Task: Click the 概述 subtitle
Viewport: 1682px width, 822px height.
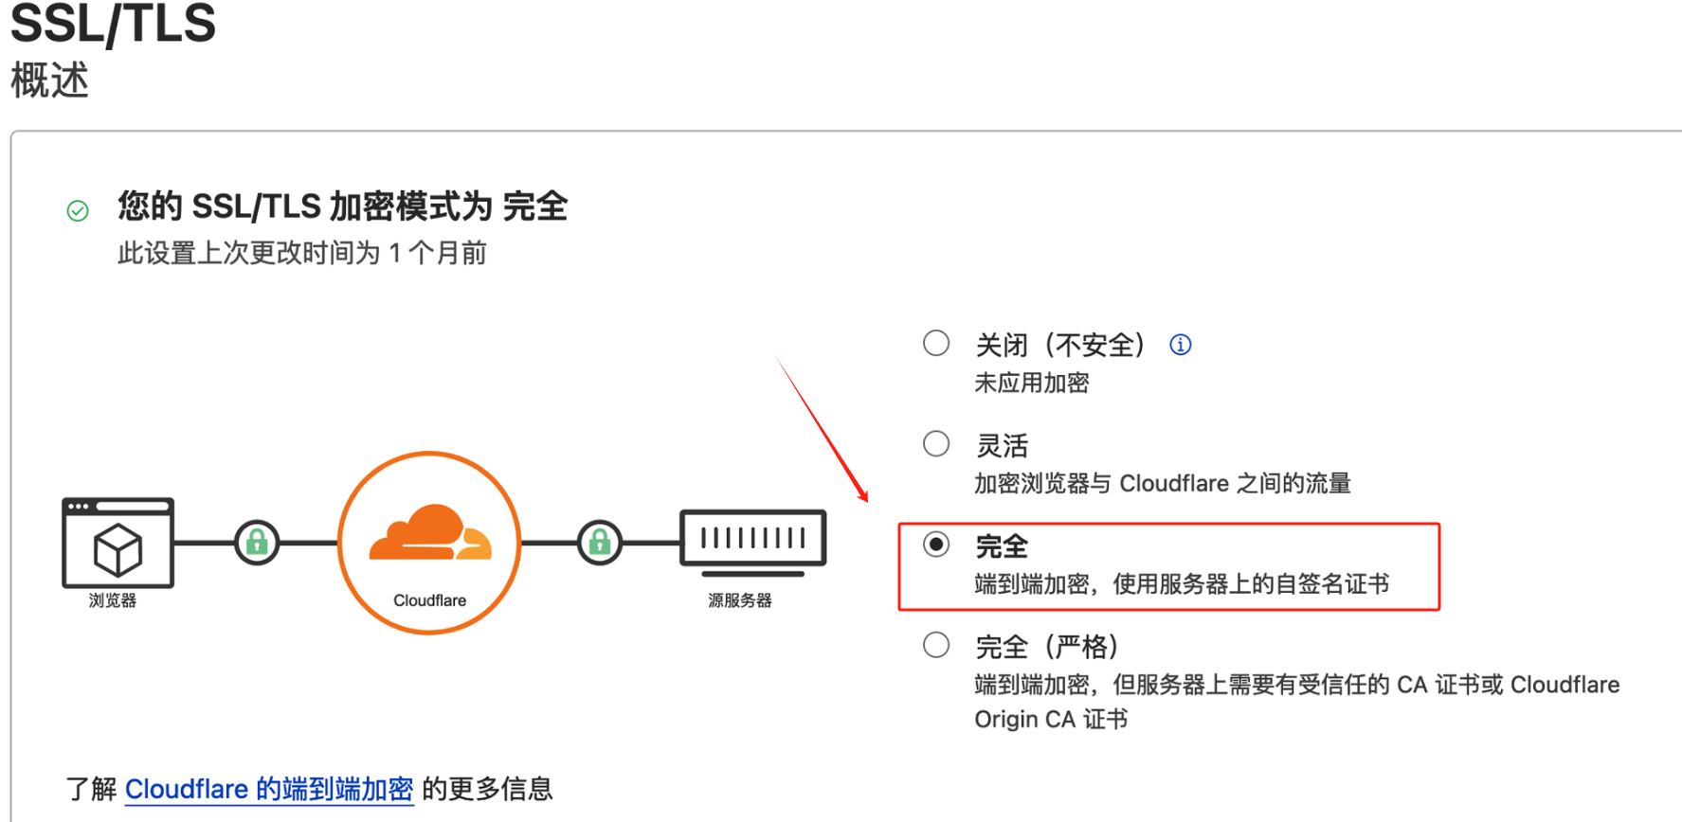Action: coord(49,80)
